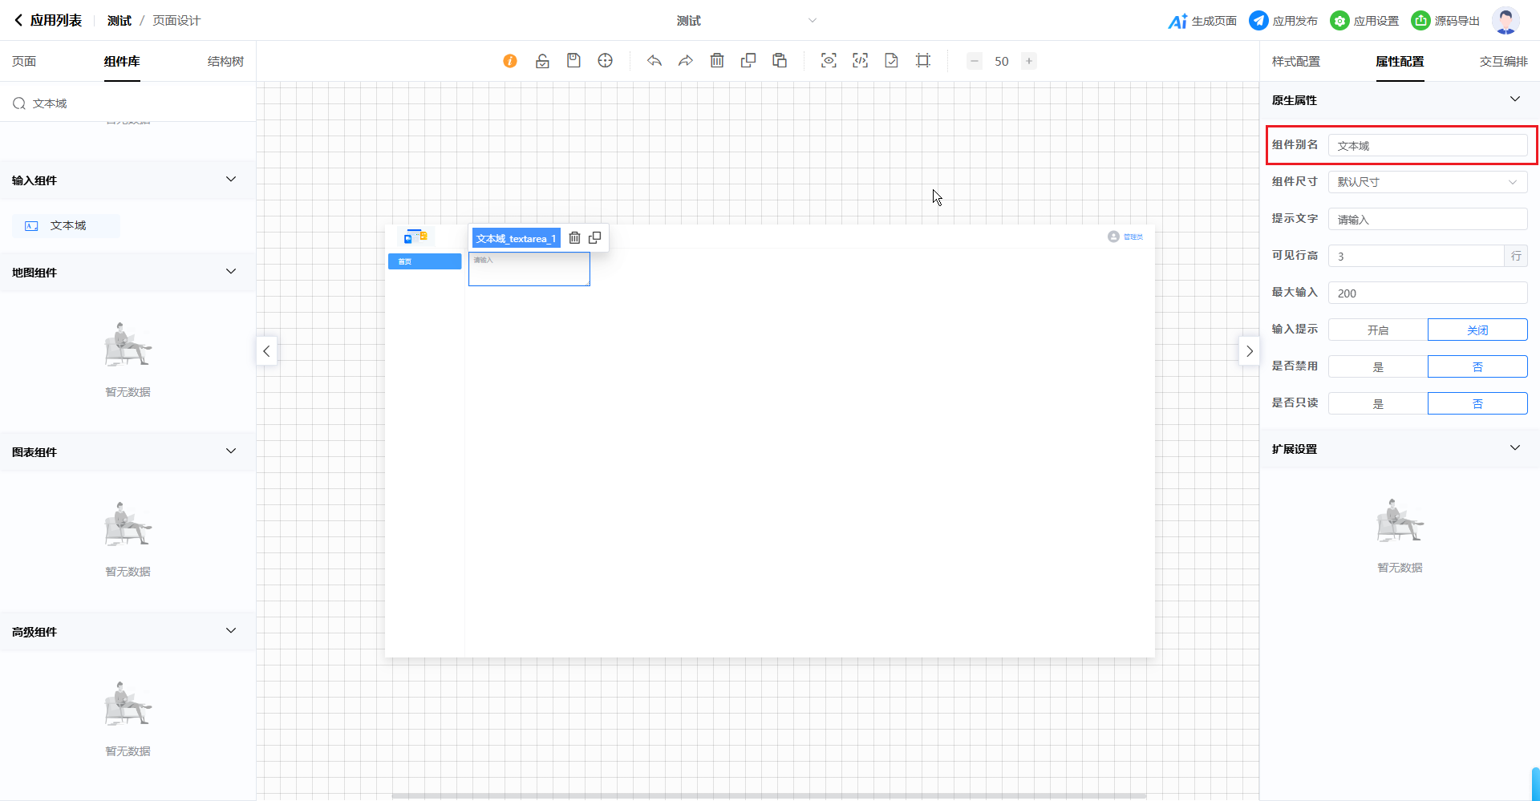
Task: Click the toolbar trash delete icon
Action: click(x=717, y=61)
